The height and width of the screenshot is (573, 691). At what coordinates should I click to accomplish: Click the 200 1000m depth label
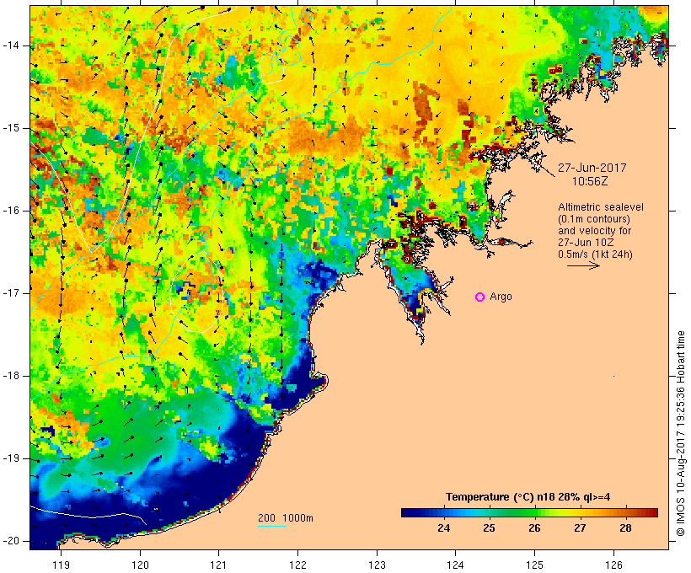click(x=286, y=518)
